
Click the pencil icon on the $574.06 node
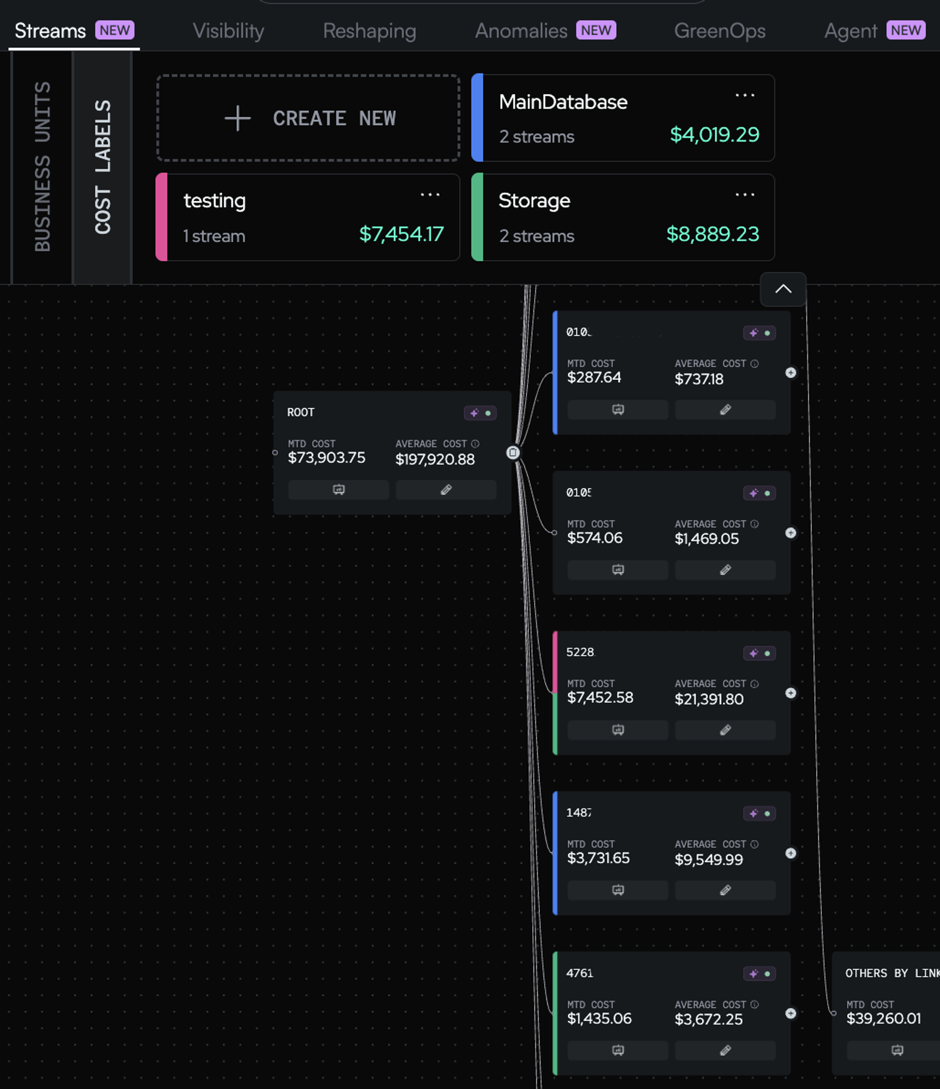click(x=726, y=570)
